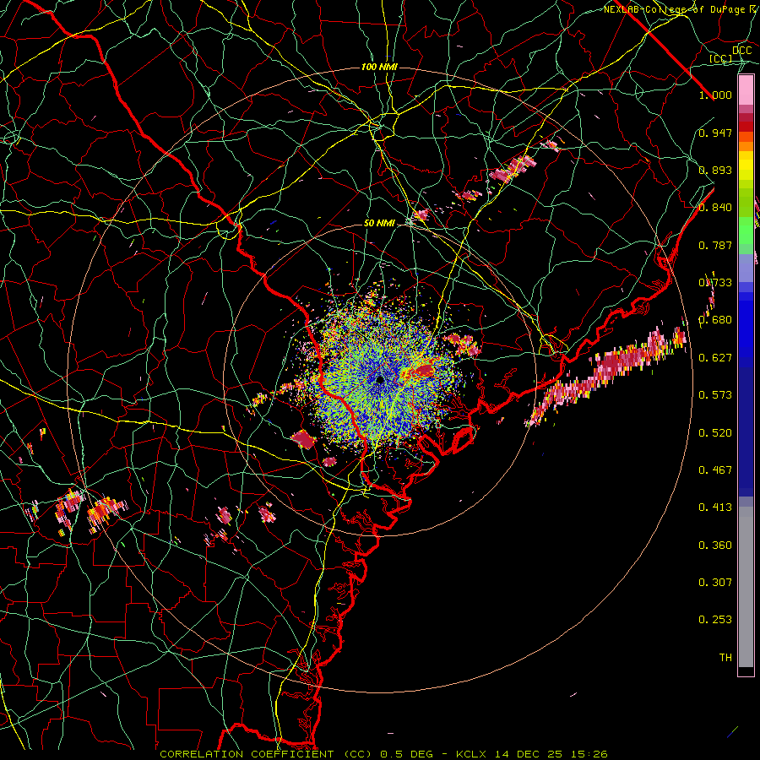Click the 0.520 value on the scale
The image size is (760, 760).
(x=715, y=433)
